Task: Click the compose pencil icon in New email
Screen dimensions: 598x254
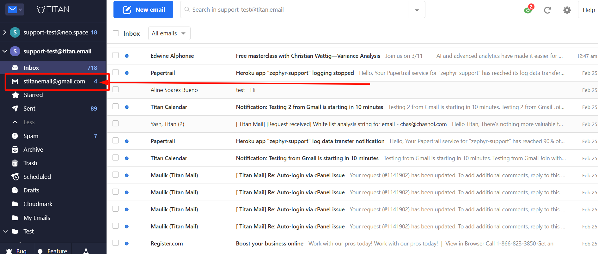Action: 127,10
